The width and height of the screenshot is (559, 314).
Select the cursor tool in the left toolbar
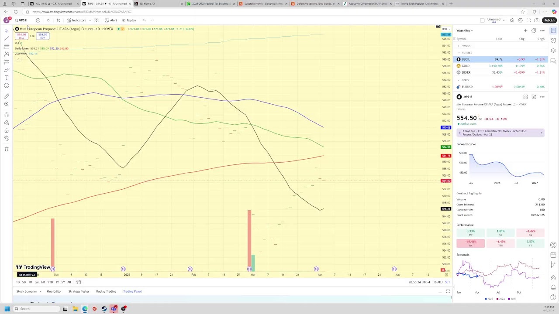[6, 31]
